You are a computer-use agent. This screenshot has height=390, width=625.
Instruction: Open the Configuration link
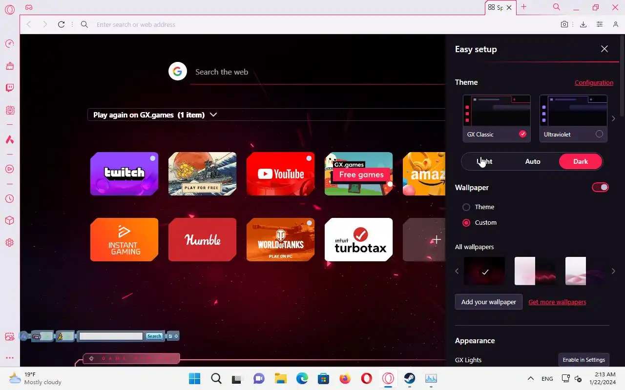pos(594,82)
